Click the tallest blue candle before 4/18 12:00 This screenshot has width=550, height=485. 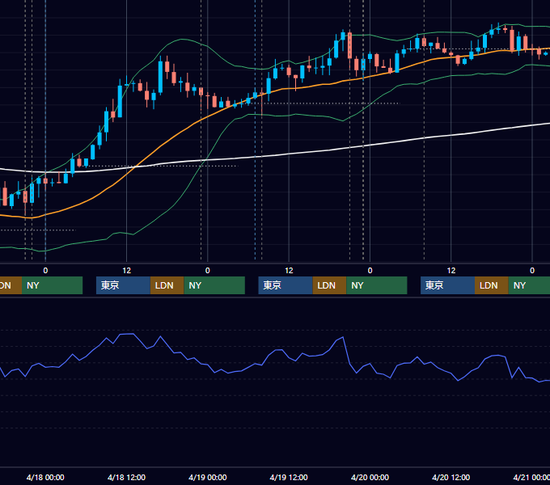pos(120,101)
